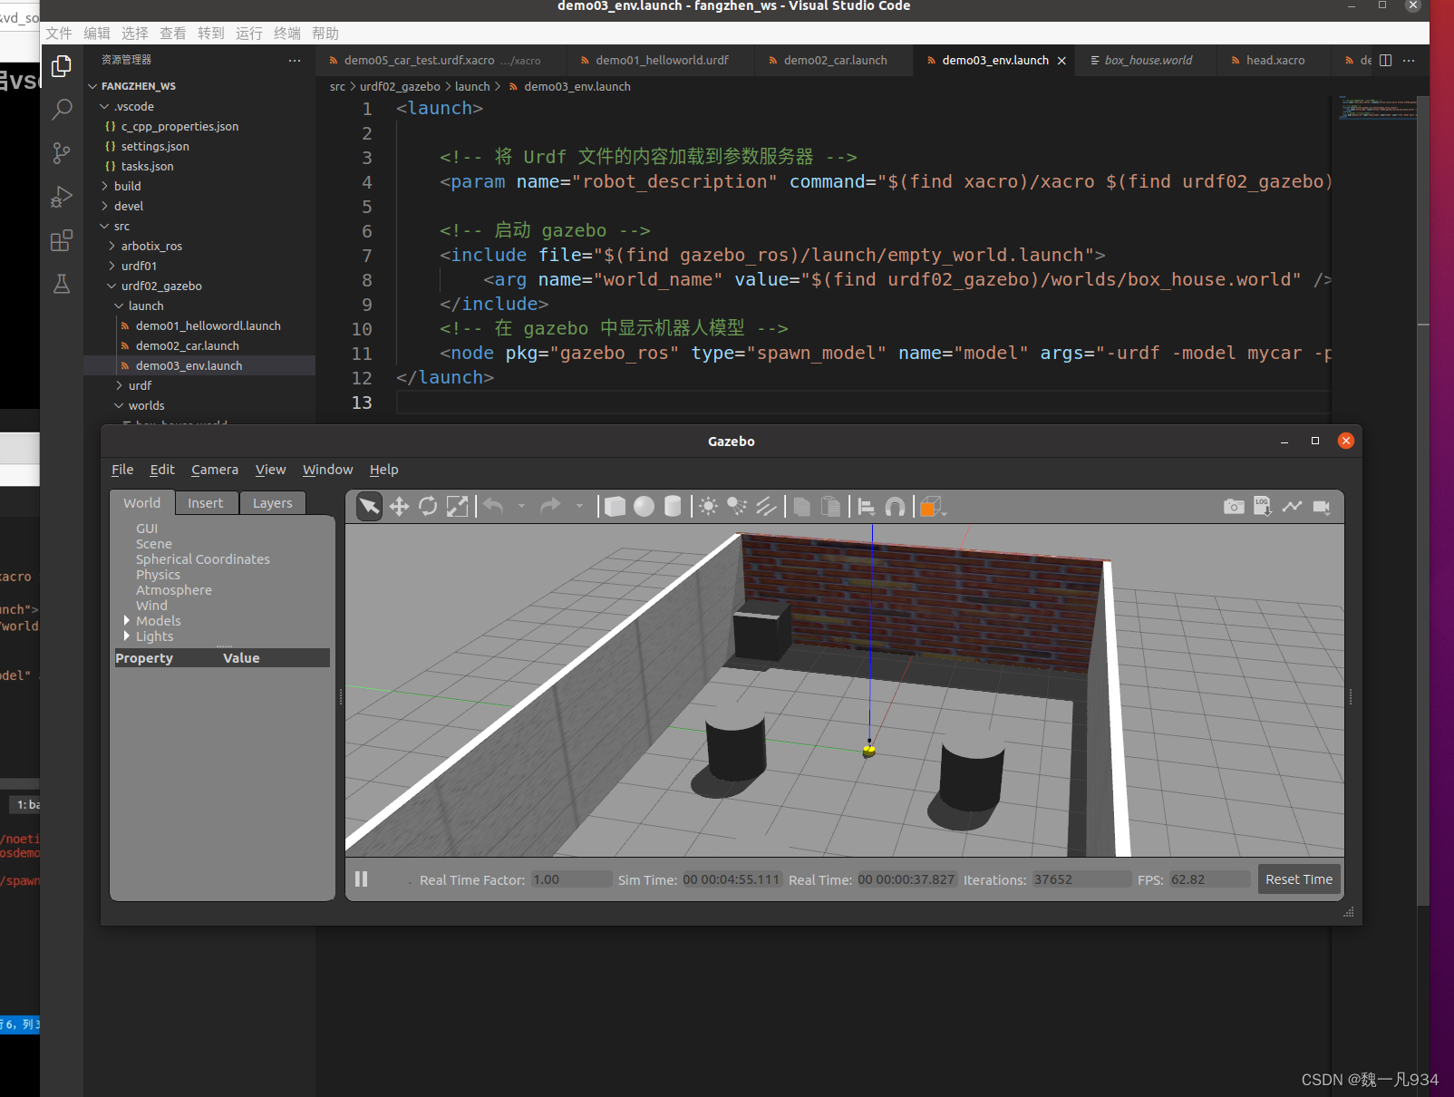Open the Gazebo Help menu
The width and height of the screenshot is (1454, 1097).
coord(383,470)
